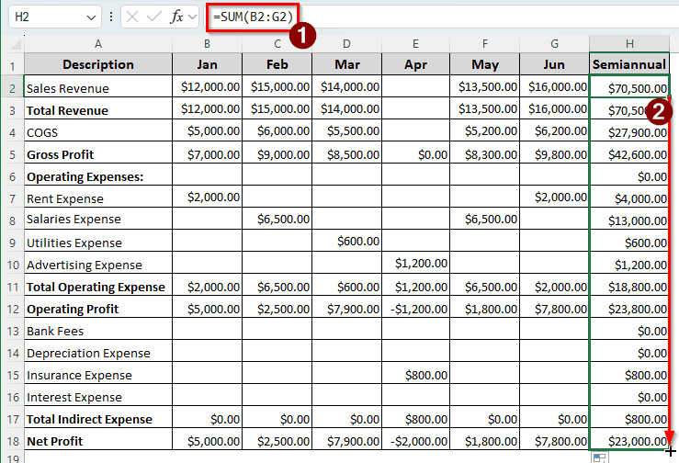Click the $800.00 Insurance Expense April cell

click(415, 373)
